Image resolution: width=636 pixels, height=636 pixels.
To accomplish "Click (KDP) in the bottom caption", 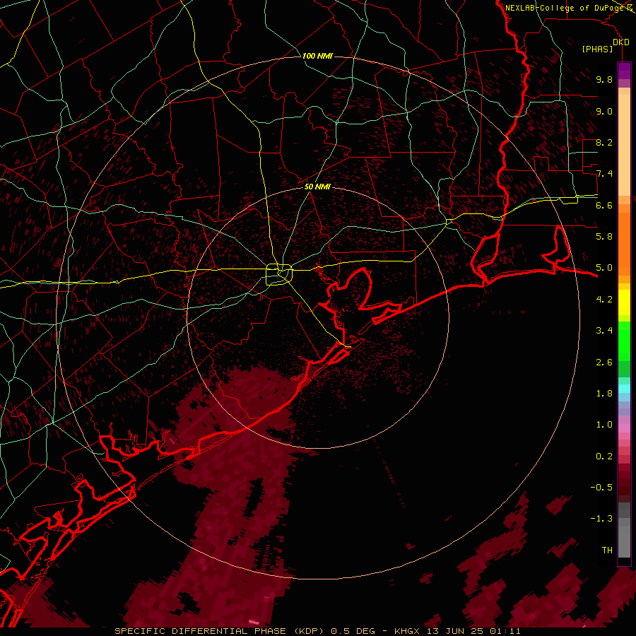I will click(x=309, y=631).
